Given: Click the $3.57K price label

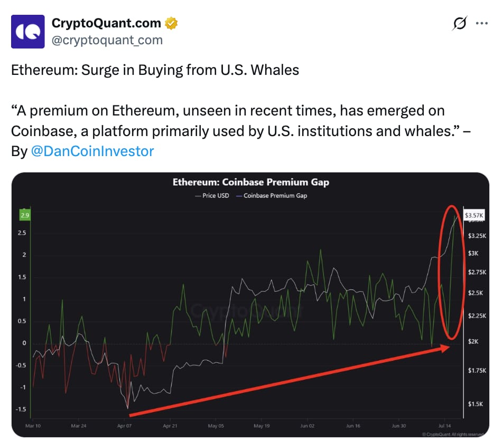Looking at the screenshot, I should click(x=474, y=215).
